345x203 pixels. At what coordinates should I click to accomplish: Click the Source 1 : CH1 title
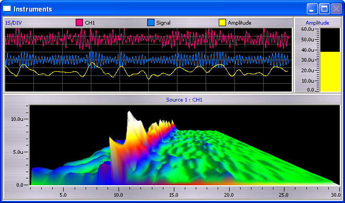pyautogui.click(x=184, y=100)
